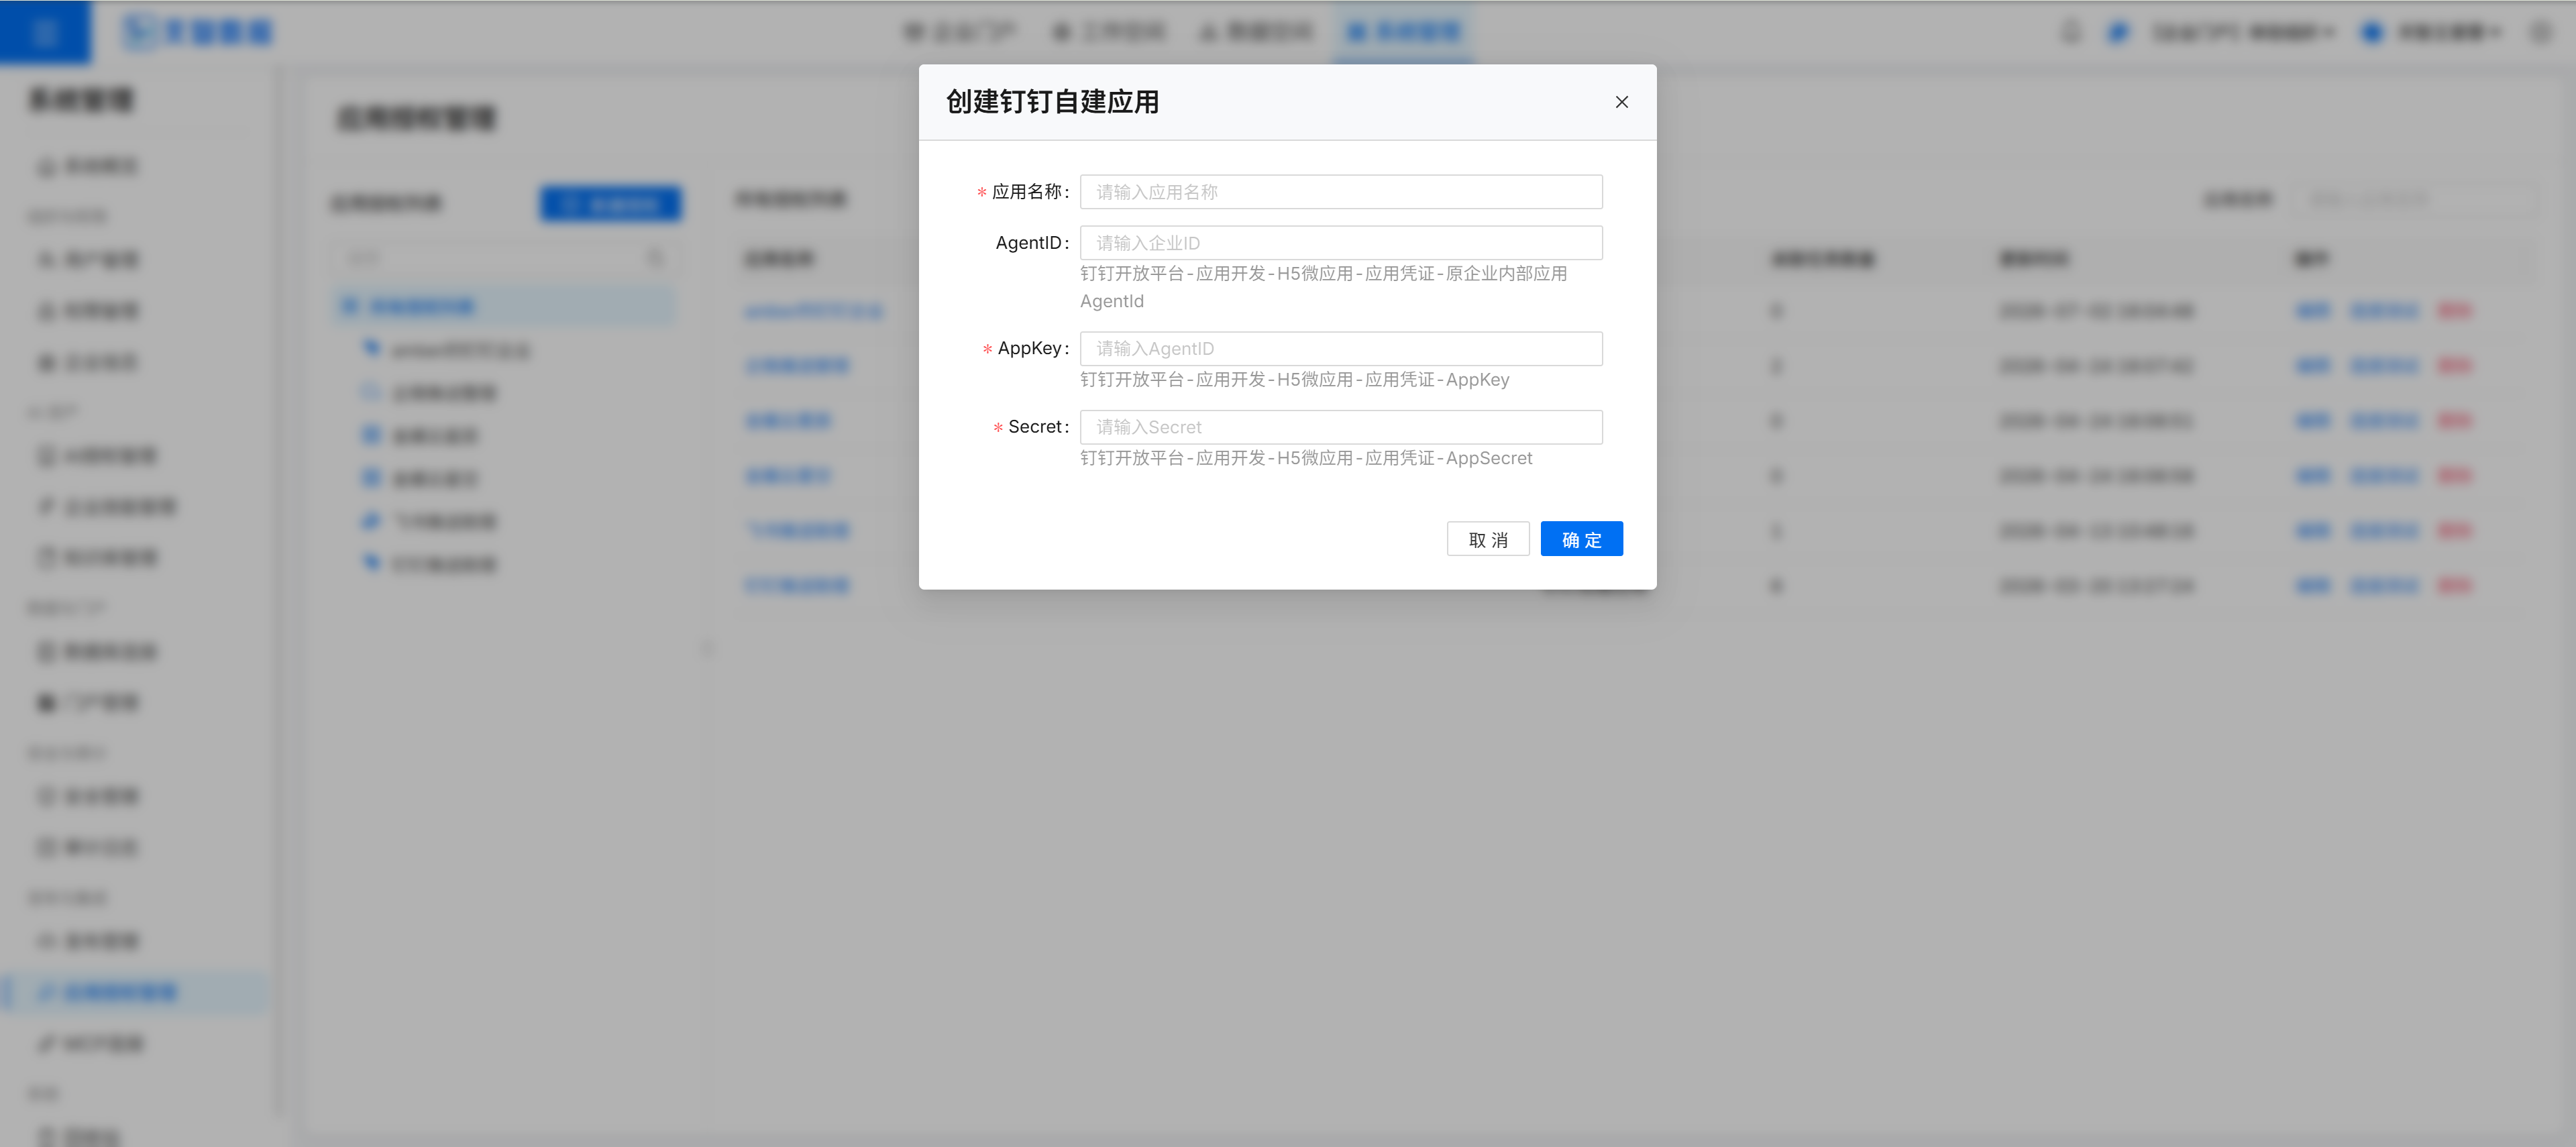
Task: Click the AppKey input field
Action: [x=1340, y=348]
